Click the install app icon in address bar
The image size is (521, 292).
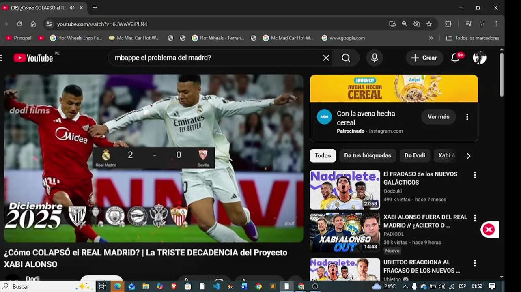392,24
